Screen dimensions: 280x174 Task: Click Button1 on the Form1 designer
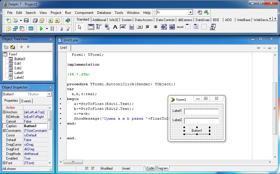(x=197, y=131)
